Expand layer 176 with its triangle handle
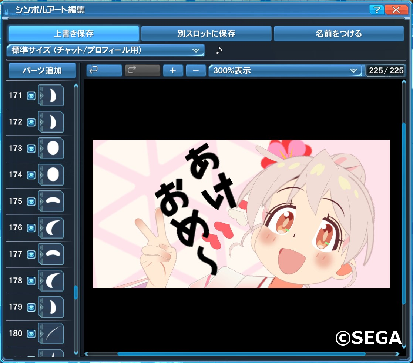 41,227
